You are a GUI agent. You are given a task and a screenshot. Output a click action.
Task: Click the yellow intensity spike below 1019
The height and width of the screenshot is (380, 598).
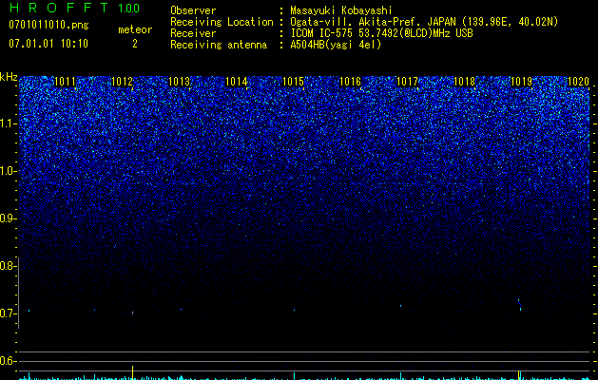tap(519, 374)
